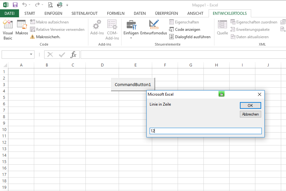This screenshot has width=286, height=191.
Task: Open the Visual Basic editor
Action: click(8, 30)
